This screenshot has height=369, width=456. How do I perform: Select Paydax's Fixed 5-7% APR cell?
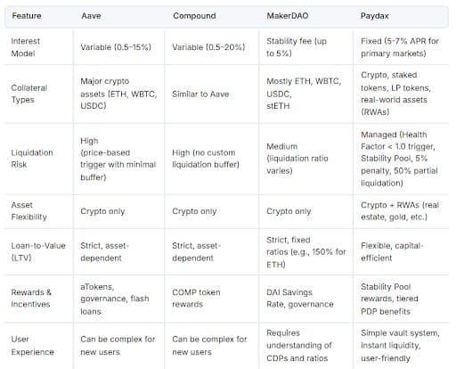[x=400, y=47]
